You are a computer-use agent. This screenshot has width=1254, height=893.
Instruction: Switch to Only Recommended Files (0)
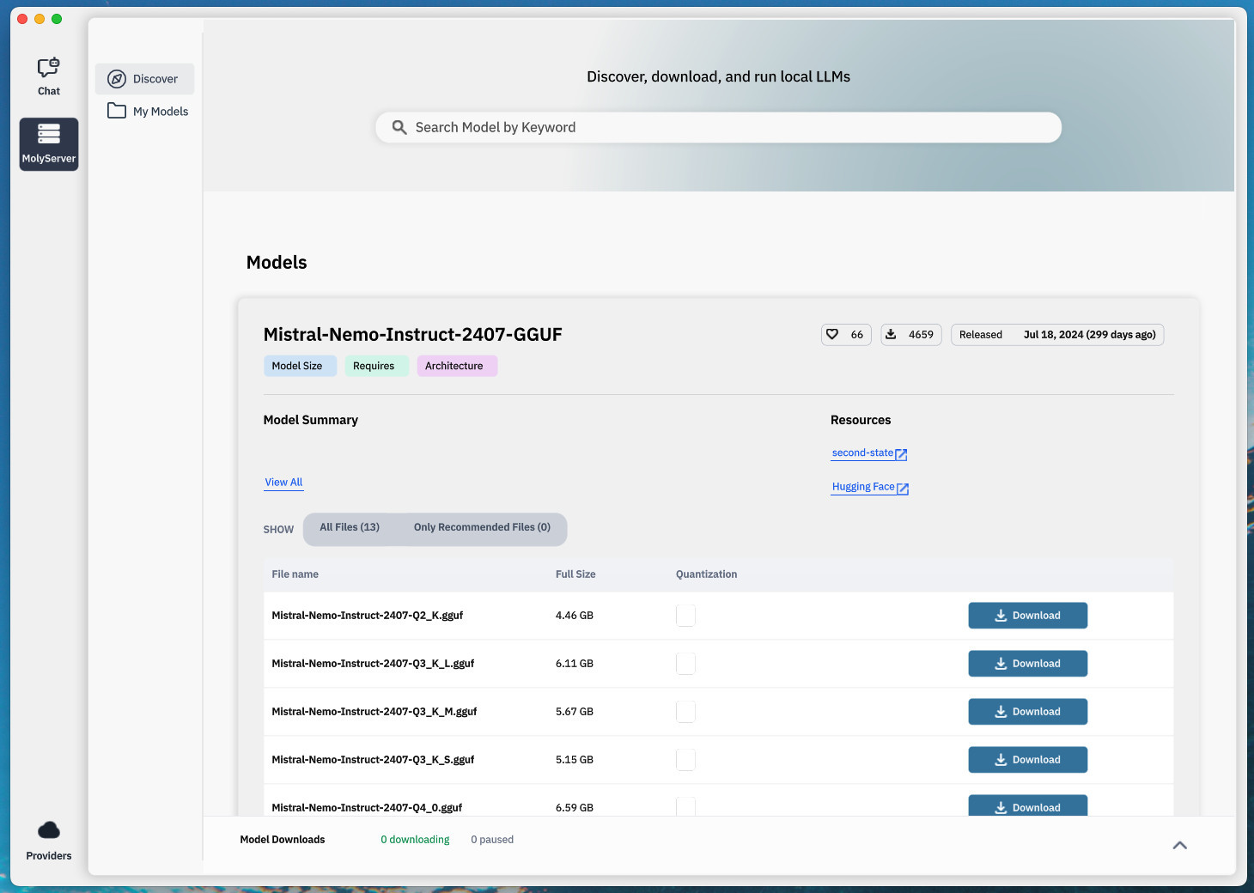coord(482,527)
